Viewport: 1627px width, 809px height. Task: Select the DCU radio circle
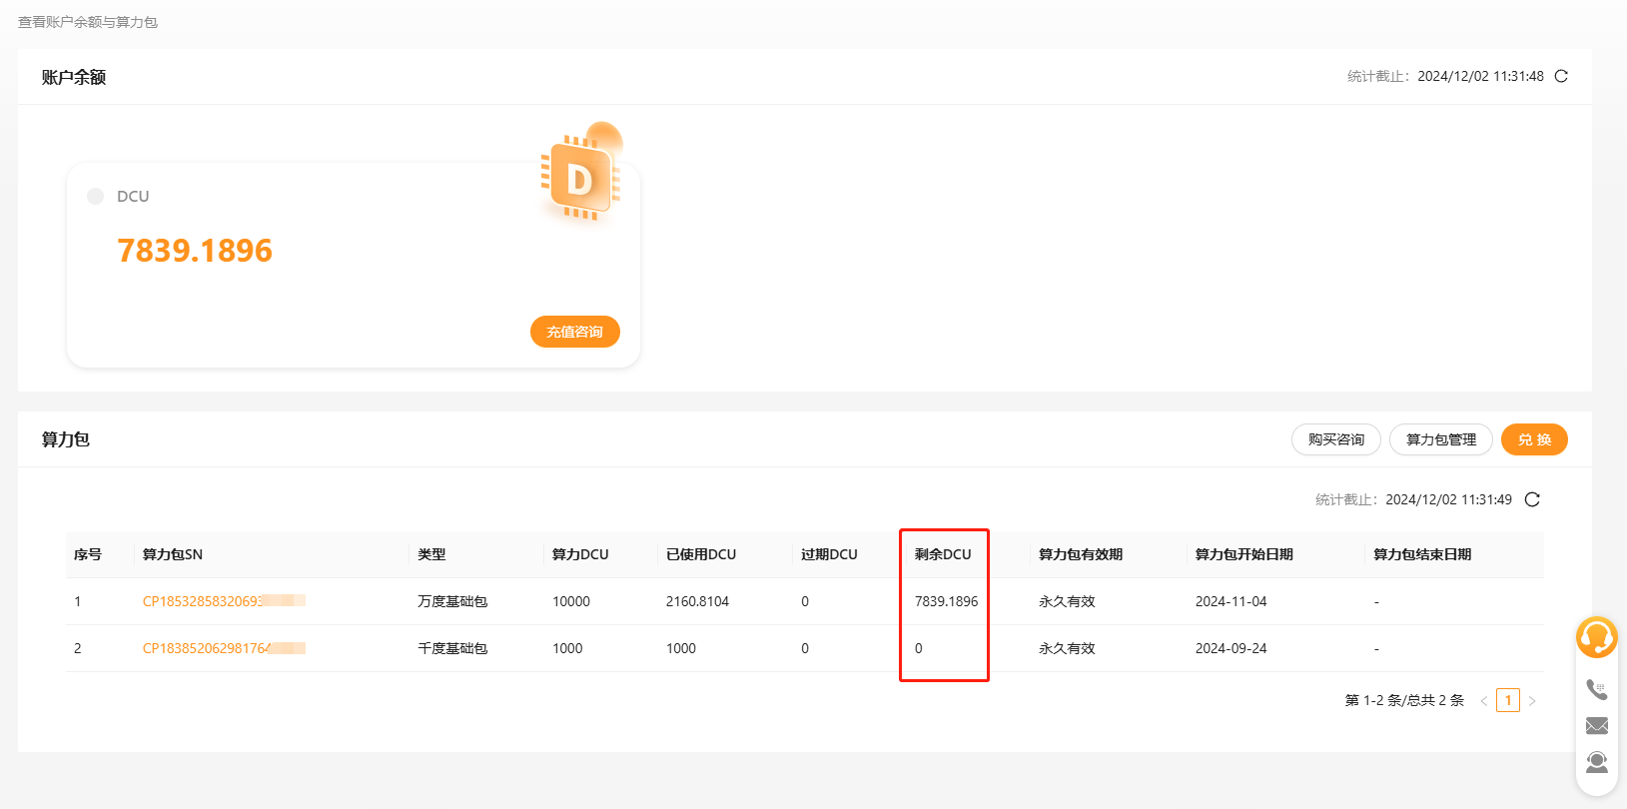(96, 196)
